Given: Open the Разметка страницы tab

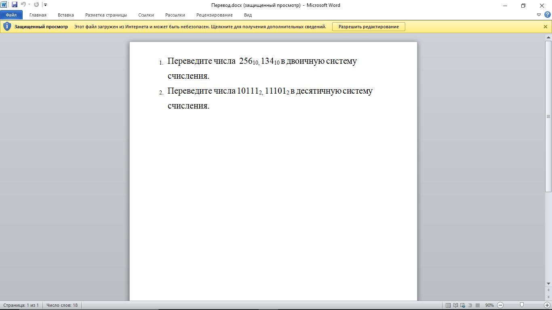Looking at the screenshot, I should [106, 15].
